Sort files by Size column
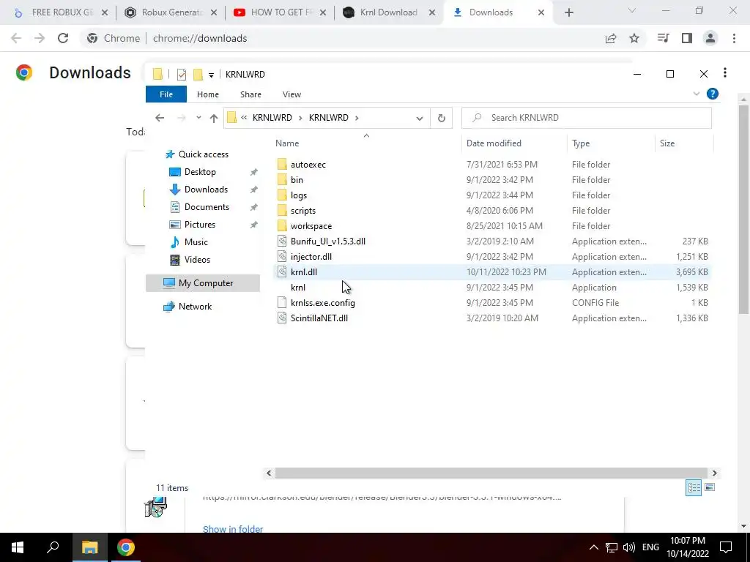This screenshot has height=562, width=750. click(667, 143)
